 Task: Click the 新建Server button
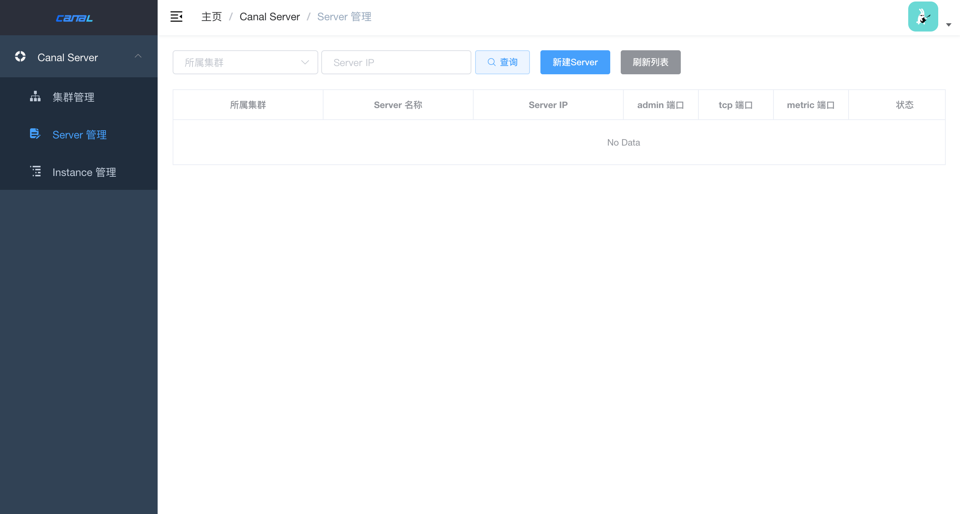575,62
